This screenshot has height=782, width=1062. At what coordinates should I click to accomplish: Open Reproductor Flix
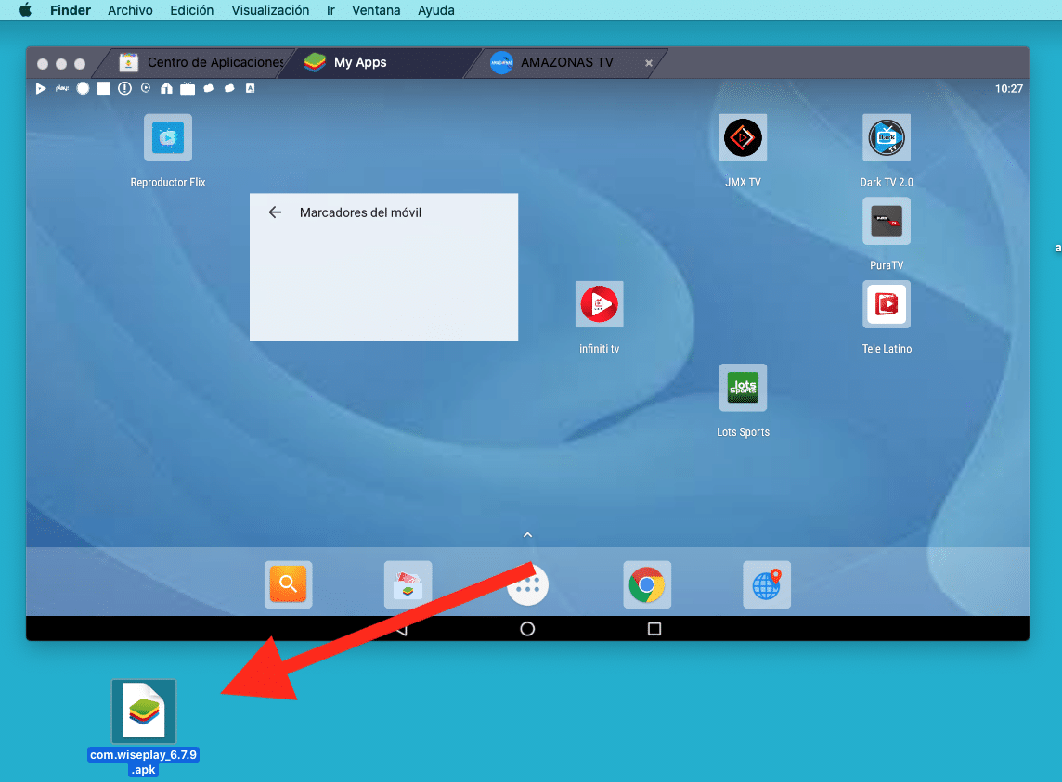(x=167, y=136)
